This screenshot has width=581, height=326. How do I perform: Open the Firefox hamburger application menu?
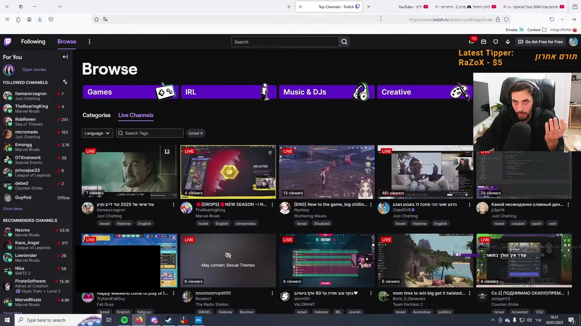point(7,19)
